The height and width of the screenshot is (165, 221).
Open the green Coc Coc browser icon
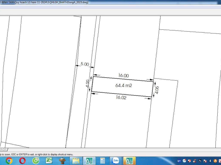[x=36, y=161]
